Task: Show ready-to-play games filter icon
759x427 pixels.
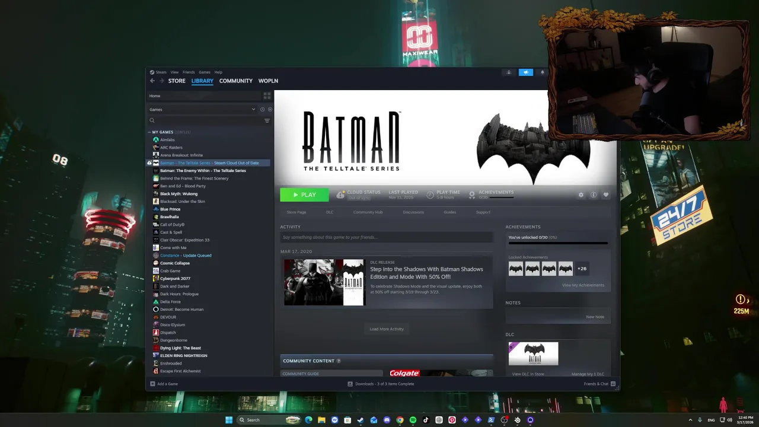Action: (270, 109)
